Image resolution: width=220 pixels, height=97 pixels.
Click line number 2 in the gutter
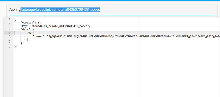(9, 23)
